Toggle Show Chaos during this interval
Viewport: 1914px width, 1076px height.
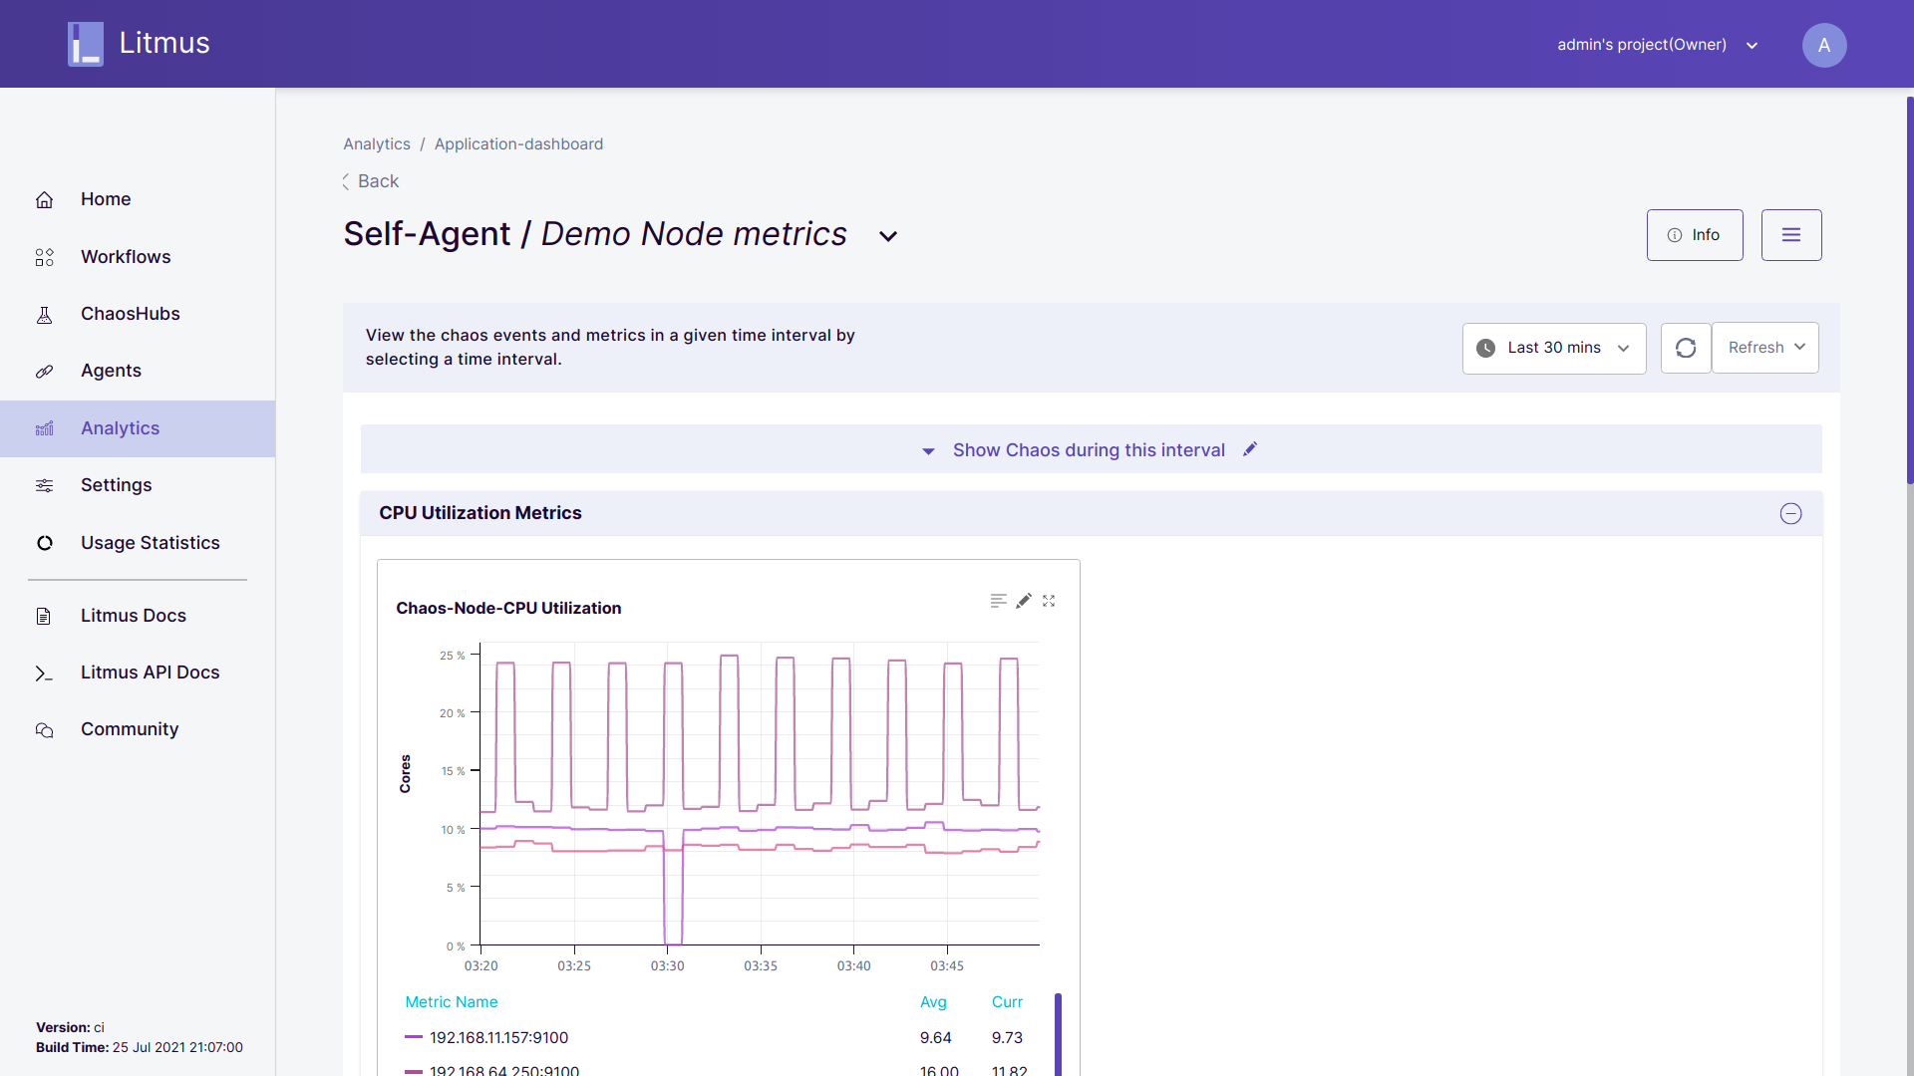pos(1088,450)
